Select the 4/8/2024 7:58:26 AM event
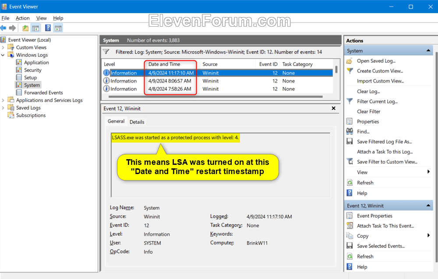 click(x=218, y=89)
